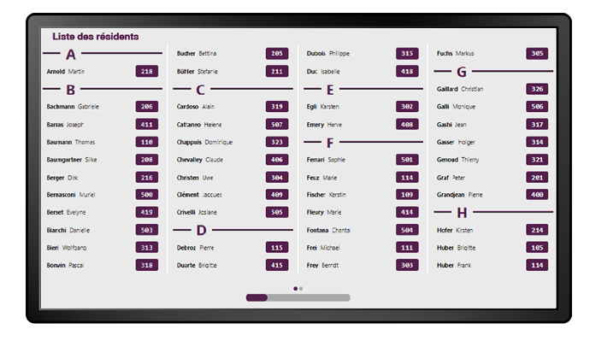Image resolution: width=590 pixels, height=341 pixels.
Task: Tap room badge 411 for Barras Joseph
Action: tap(147, 125)
